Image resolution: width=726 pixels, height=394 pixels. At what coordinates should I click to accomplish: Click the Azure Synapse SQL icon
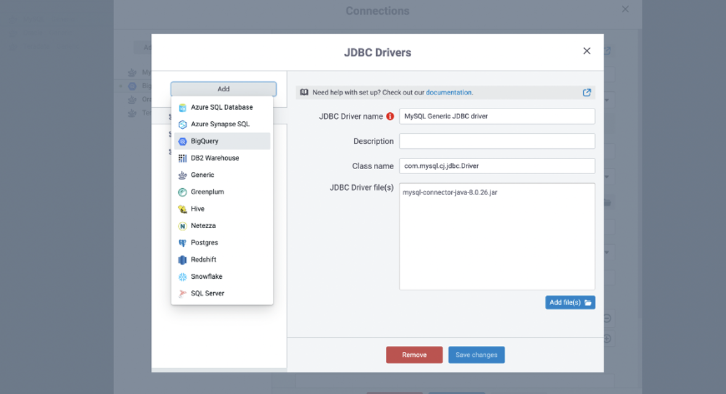pos(182,124)
